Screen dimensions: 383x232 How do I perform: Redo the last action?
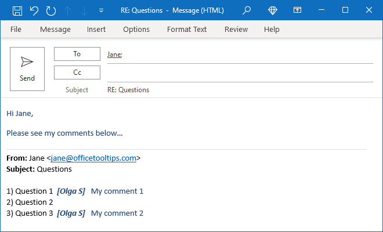click(51, 11)
